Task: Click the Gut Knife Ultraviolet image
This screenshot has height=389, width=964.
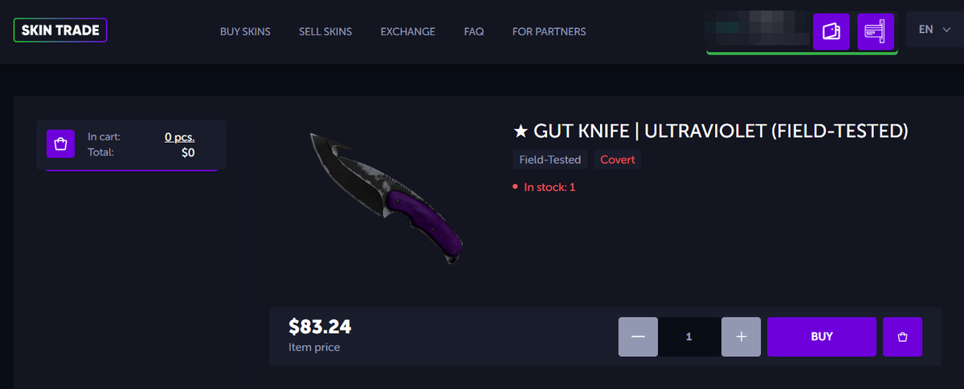Action: pyautogui.click(x=386, y=199)
